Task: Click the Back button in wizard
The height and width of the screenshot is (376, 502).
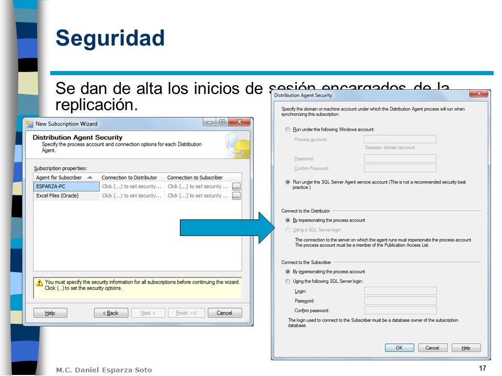Action: click(x=111, y=313)
